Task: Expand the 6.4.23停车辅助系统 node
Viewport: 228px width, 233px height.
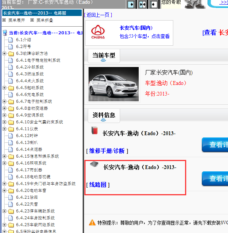Action: pyautogui.click(x=4, y=211)
